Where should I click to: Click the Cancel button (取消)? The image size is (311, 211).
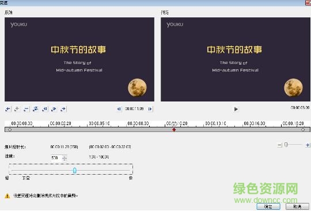click(x=297, y=206)
